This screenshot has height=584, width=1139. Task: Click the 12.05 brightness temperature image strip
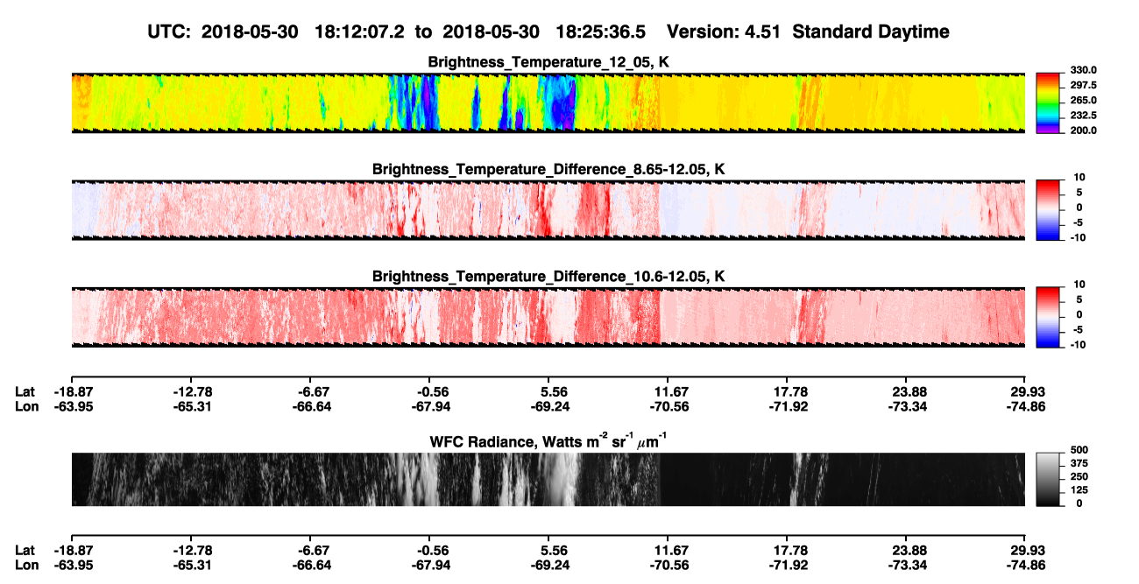(548, 103)
